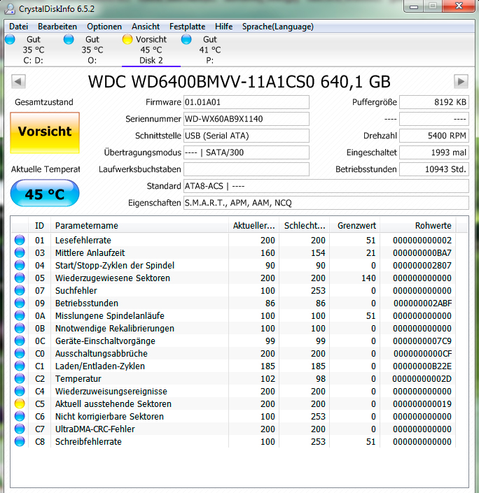Click the Schlecht column header
This screenshot has height=493, width=479.
pyautogui.click(x=304, y=225)
